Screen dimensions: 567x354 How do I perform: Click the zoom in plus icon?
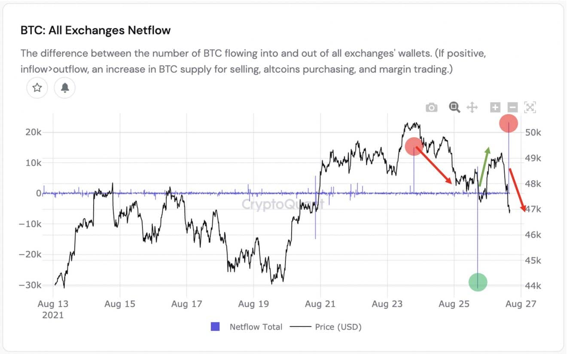[x=495, y=107]
